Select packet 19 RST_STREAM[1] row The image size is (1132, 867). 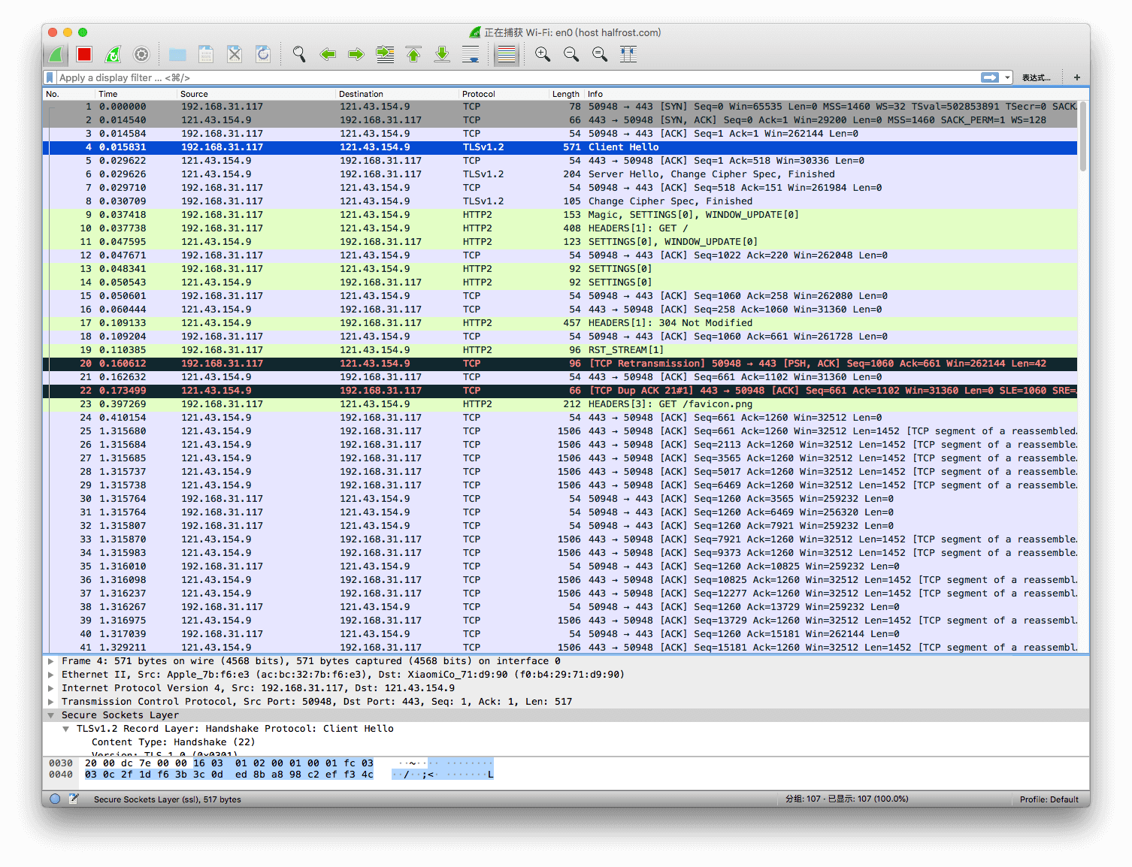[x=560, y=350]
